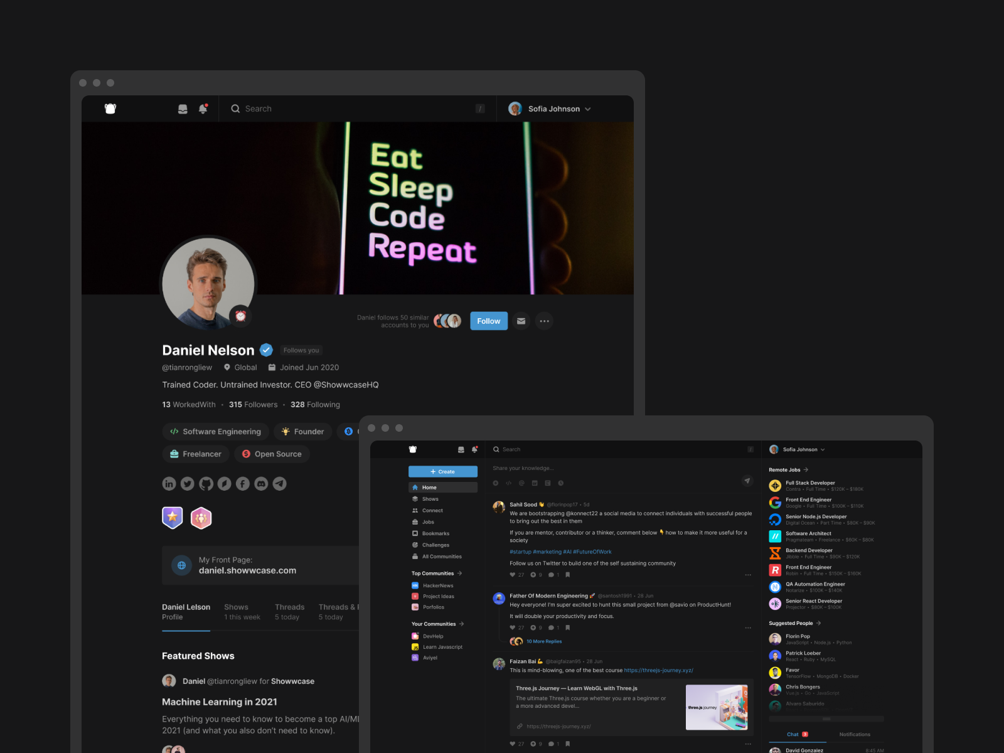Click the plus icon in the composer toolbar

click(496, 483)
